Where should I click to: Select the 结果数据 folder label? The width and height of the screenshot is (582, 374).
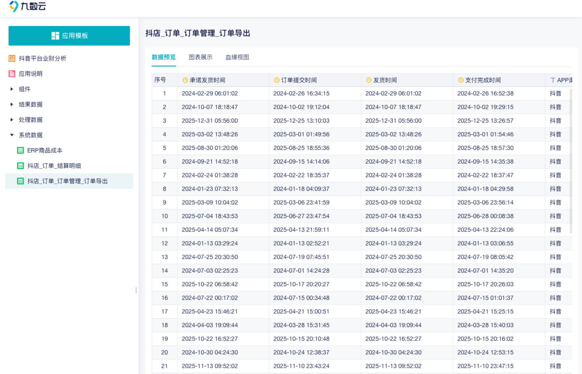[31, 104]
